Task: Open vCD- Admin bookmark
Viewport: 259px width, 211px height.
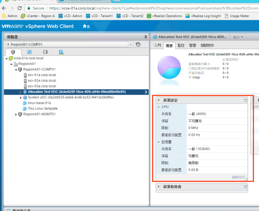Action: click(x=70, y=16)
